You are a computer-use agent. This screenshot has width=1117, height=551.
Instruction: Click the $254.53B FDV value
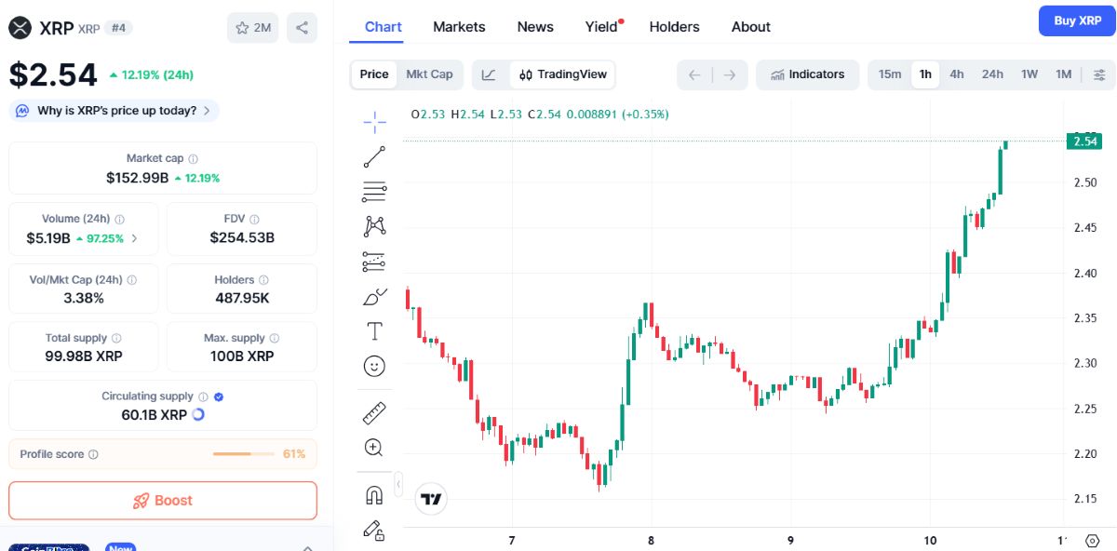tap(242, 238)
